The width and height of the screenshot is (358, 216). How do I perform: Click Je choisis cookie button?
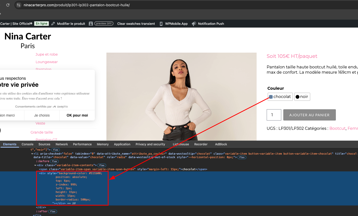[x=42, y=115]
